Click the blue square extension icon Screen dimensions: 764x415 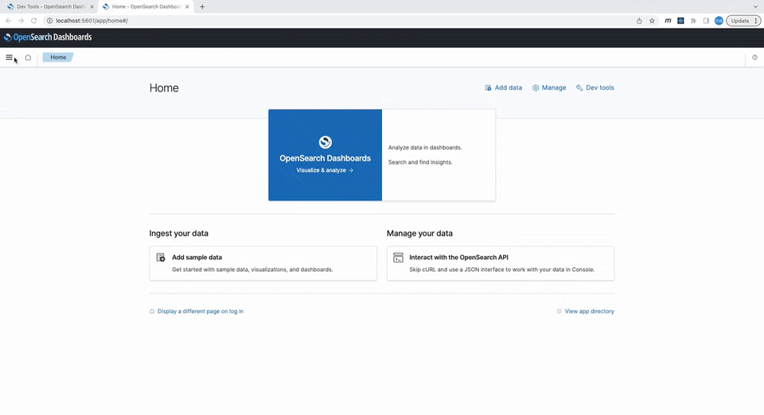click(680, 21)
